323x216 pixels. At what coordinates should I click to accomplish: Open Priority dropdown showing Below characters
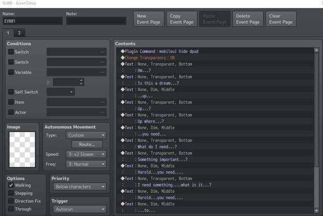click(x=80, y=187)
